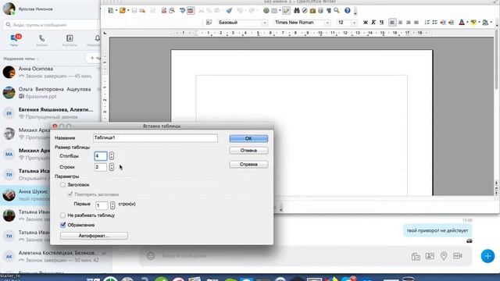This screenshot has height=281, width=500.
Task: Click the Zoom magnifier icon in Writer
Action: click(x=337, y=10)
